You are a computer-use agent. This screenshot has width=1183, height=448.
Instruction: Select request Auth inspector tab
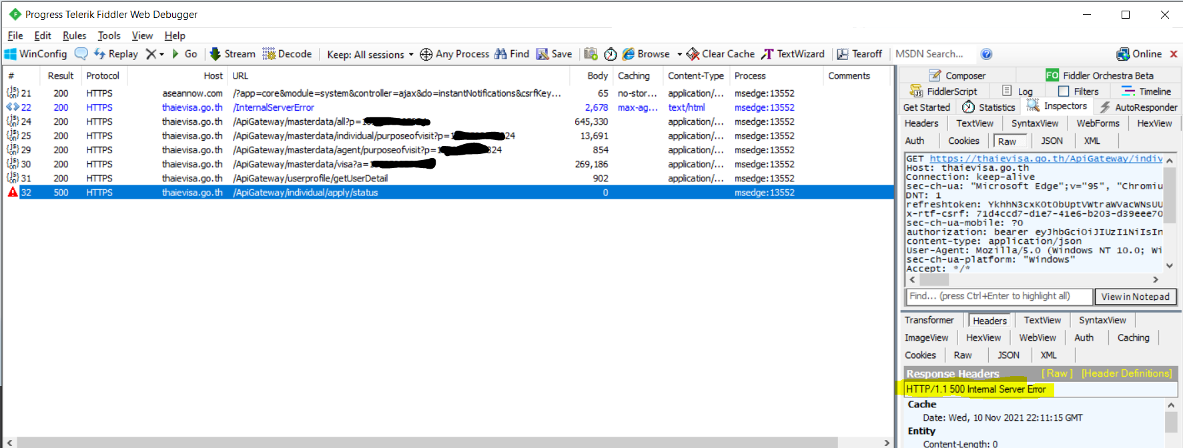point(915,141)
